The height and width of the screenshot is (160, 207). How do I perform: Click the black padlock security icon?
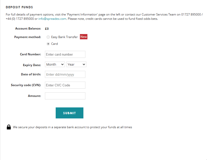tap(9, 127)
